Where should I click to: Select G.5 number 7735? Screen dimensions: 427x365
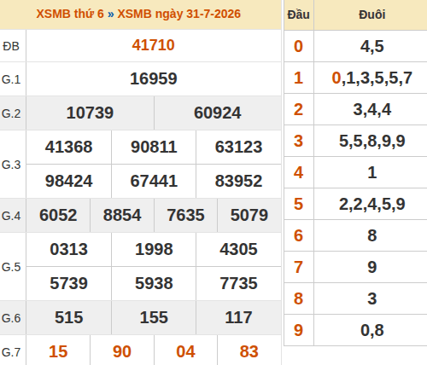click(x=238, y=283)
